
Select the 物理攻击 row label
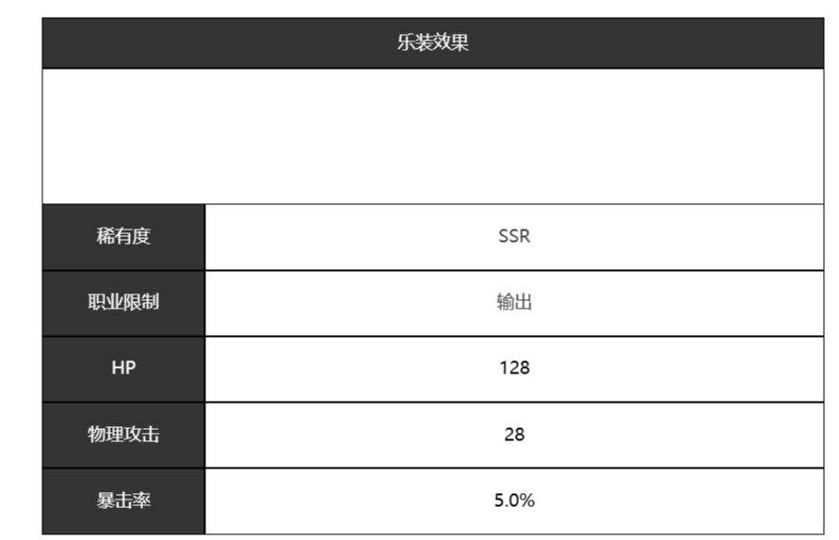pyautogui.click(x=123, y=435)
